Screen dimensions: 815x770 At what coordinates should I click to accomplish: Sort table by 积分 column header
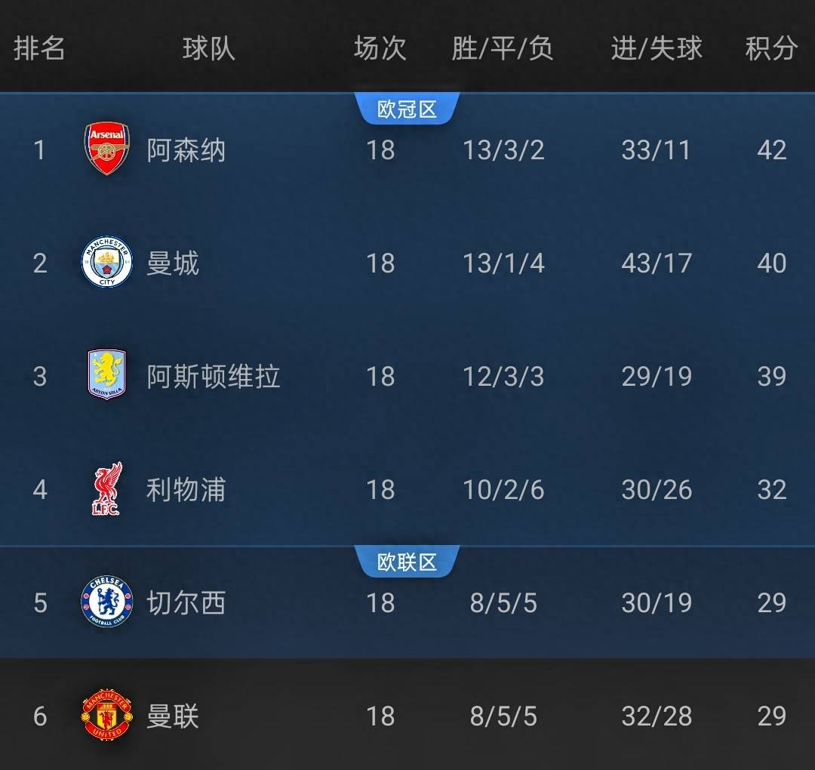(771, 48)
